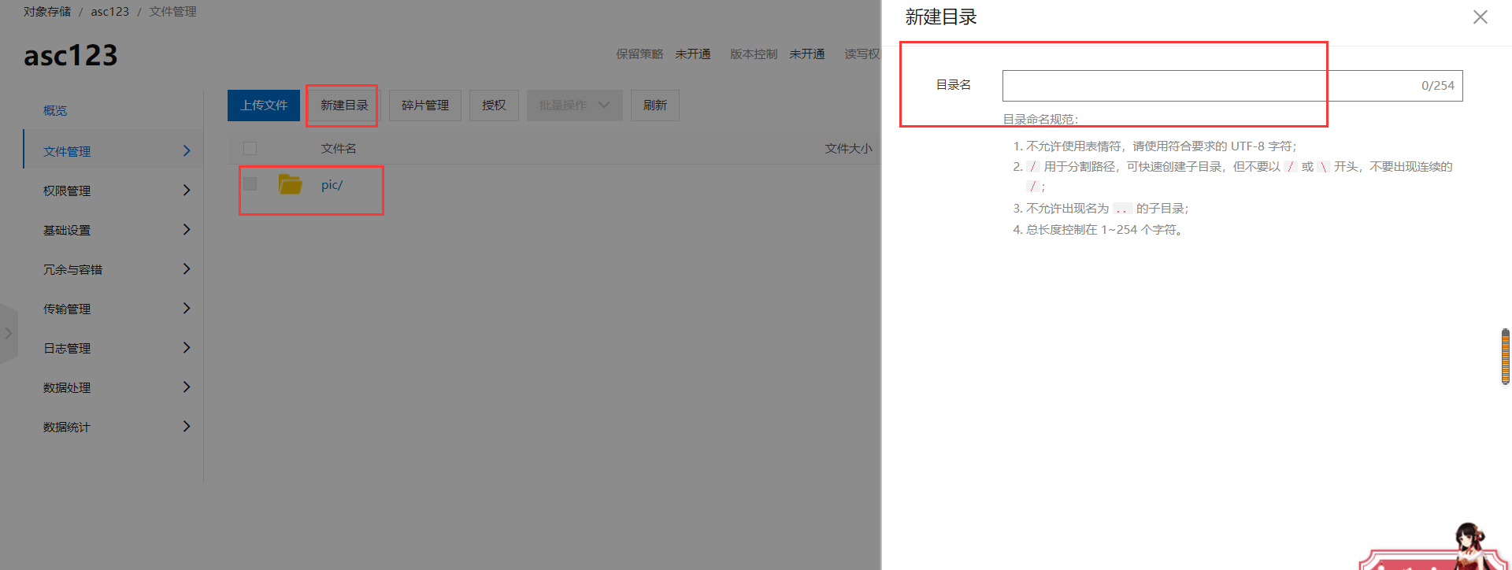Screen dimensions: 1512x570
Task: Click the 授权 button
Action: click(x=494, y=105)
